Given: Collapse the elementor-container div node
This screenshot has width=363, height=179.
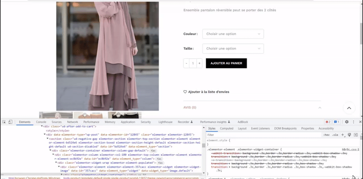Looking at the screenshot, I should click(x=50, y=151).
